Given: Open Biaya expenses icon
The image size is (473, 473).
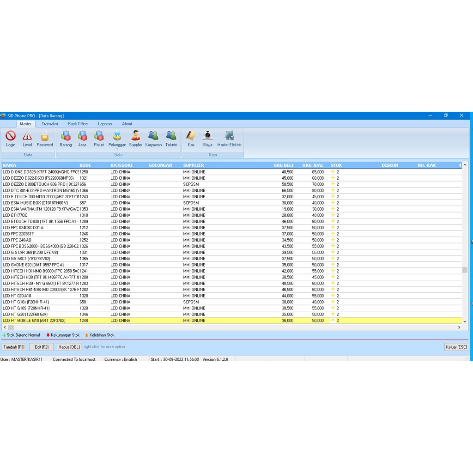Looking at the screenshot, I should tap(207, 139).
